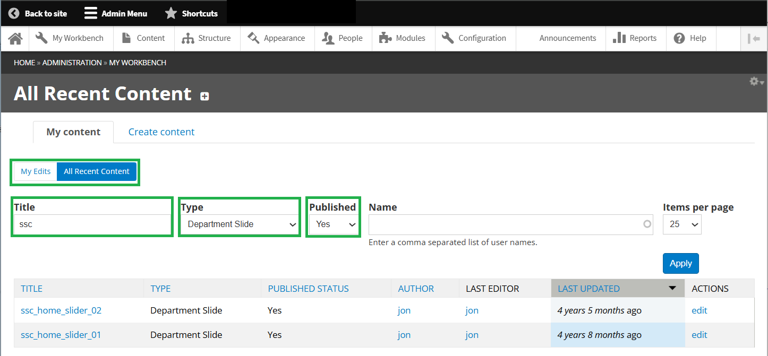Switch to the Create content tab
768x356 pixels.
click(x=161, y=132)
